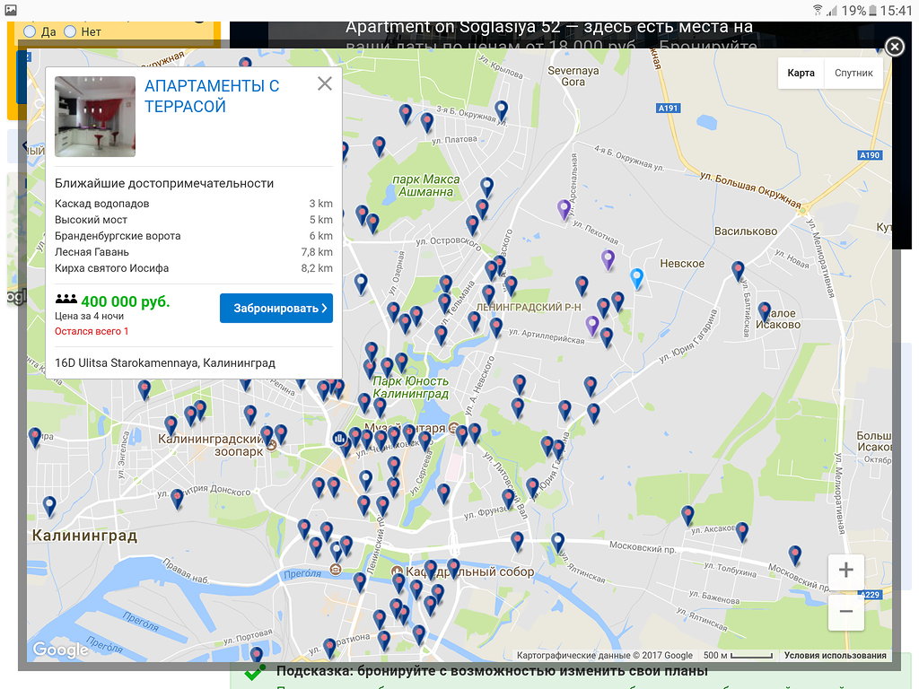Click the green checkmark beside Подсказка tip

coord(255,674)
